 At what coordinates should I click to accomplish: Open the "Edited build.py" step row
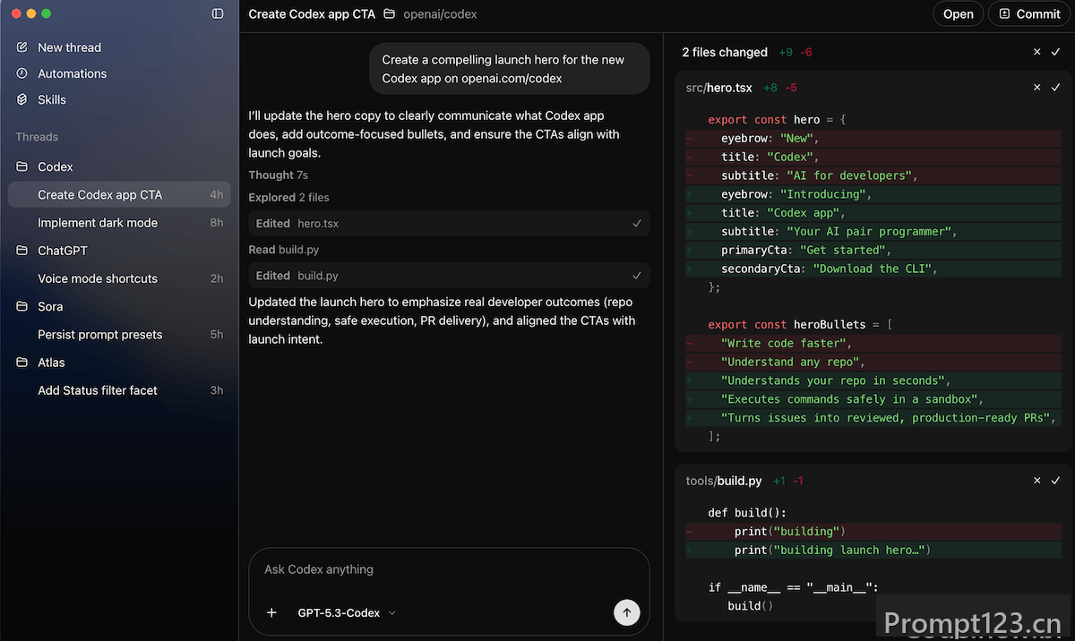click(450, 276)
